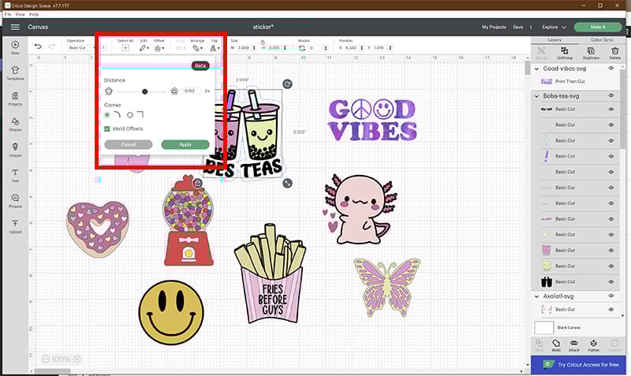This screenshot has width=631, height=376.
Task: Click Try Cricut Access for free banner
Action: (578, 365)
